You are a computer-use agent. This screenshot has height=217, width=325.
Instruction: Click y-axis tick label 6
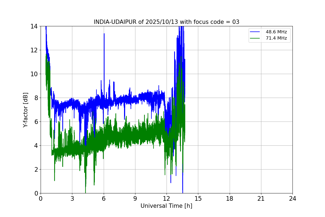[x=36, y=122]
